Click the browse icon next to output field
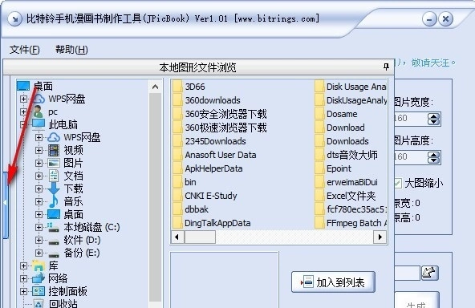The image size is (475, 308). (x=429, y=274)
